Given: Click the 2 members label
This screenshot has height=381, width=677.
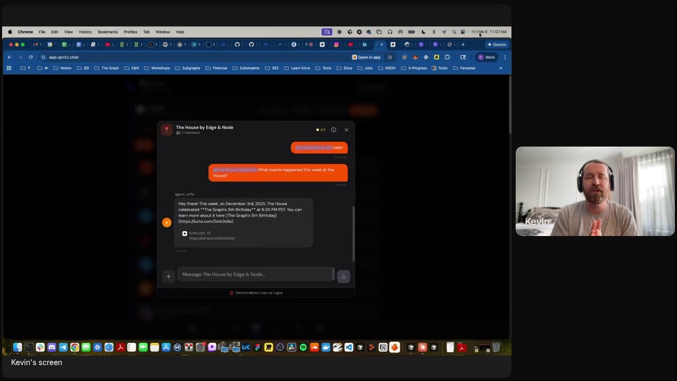Looking at the screenshot, I should [x=188, y=133].
